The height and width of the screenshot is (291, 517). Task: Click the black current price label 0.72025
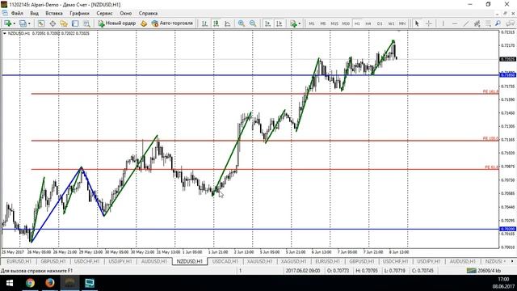pyautogui.click(x=508, y=59)
